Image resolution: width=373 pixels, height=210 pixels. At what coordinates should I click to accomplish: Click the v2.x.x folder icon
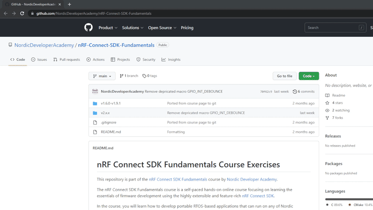95,113
